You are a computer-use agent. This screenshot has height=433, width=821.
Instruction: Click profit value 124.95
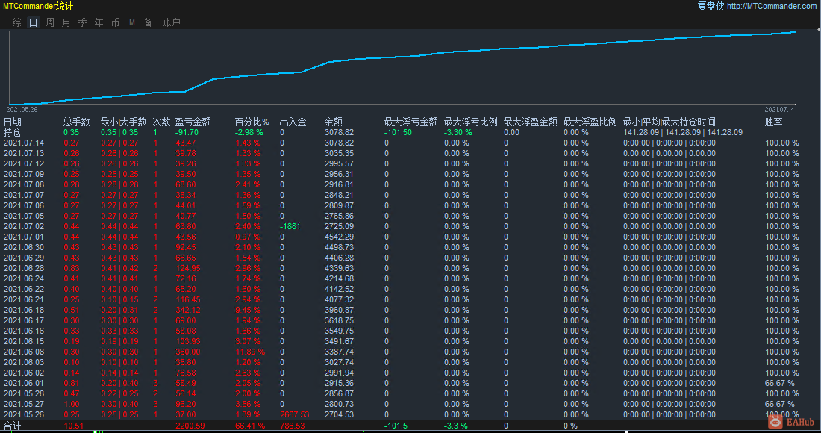pyautogui.click(x=188, y=269)
